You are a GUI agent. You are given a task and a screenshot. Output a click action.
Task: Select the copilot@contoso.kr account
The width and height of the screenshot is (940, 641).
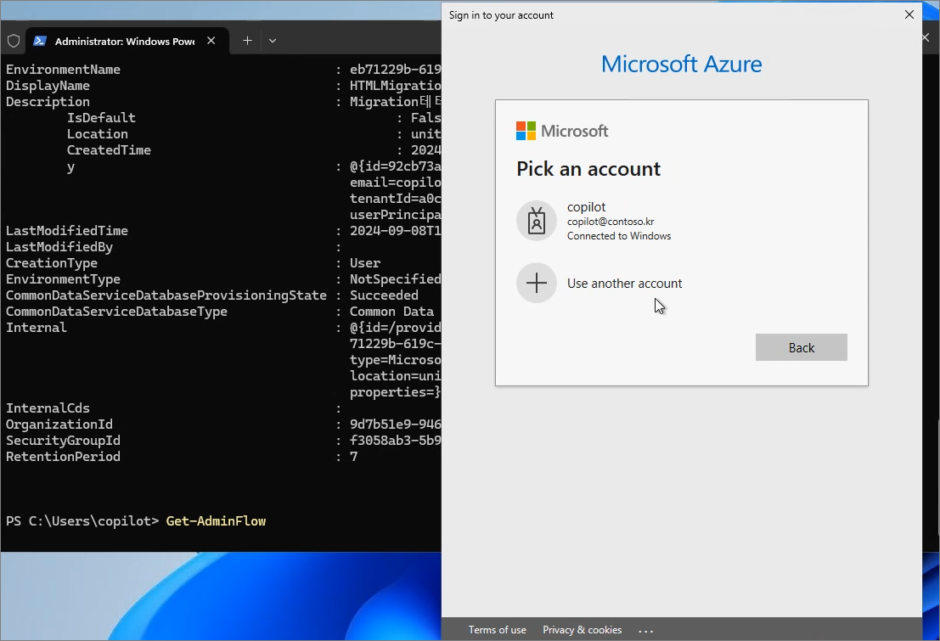tap(682, 221)
